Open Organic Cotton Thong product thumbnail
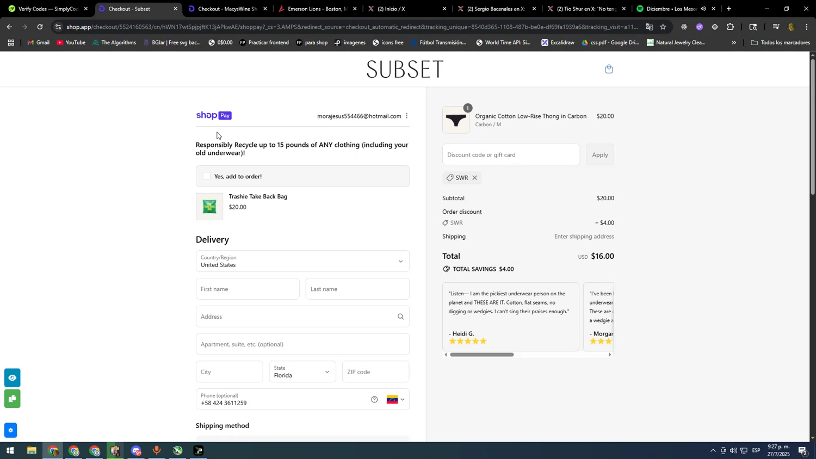This screenshot has height=459, width=816. pyautogui.click(x=456, y=120)
